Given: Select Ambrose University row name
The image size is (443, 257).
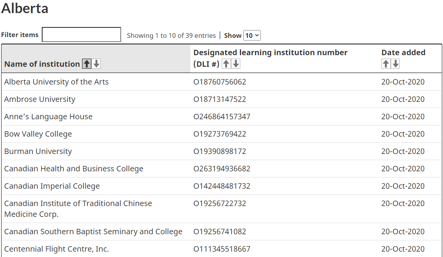Looking at the screenshot, I should point(40,99).
